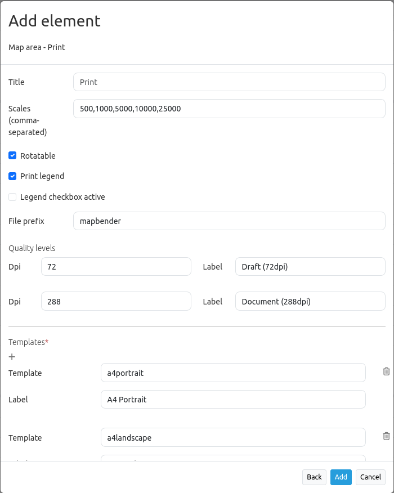Change the Draft (72dpi) label field
This screenshot has height=493, width=394.
(x=310, y=267)
